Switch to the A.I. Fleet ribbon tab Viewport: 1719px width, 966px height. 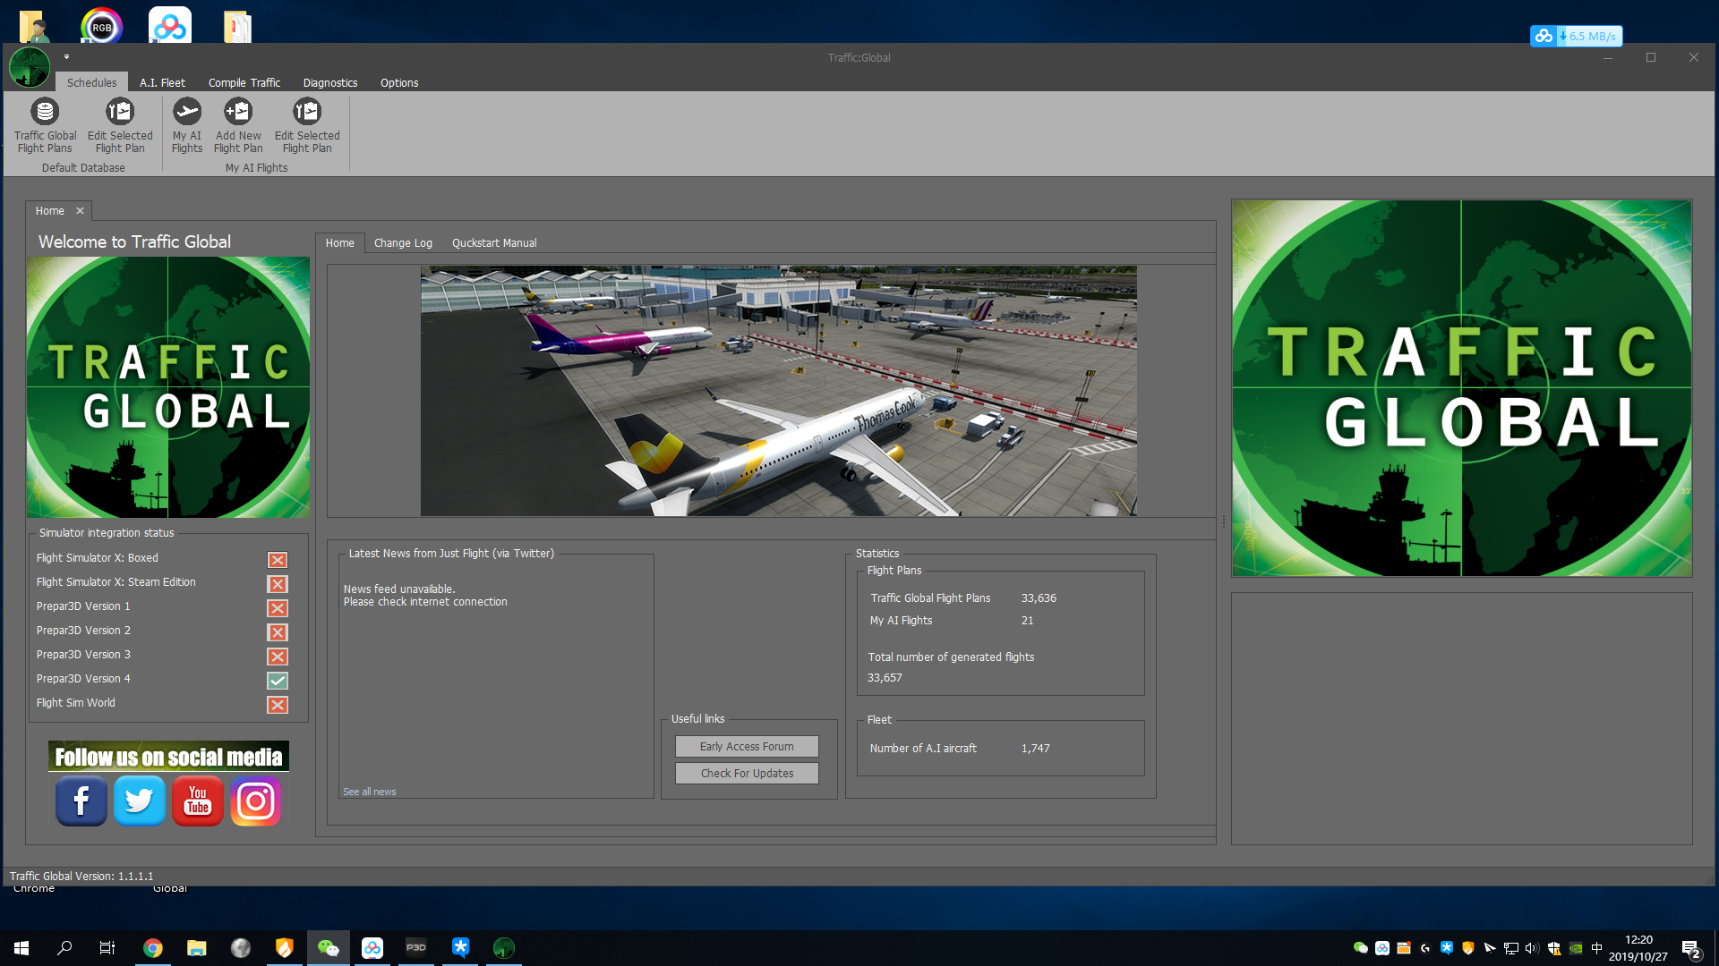click(x=162, y=82)
